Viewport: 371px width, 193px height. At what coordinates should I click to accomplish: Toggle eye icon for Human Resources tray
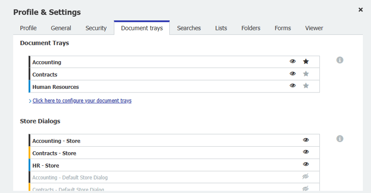pyautogui.click(x=292, y=86)
